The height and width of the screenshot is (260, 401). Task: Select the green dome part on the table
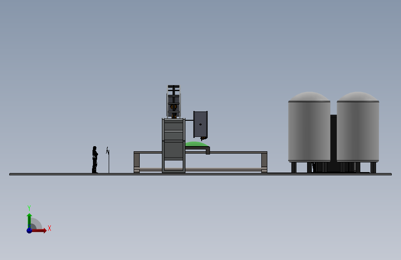[x=196, y=144]
